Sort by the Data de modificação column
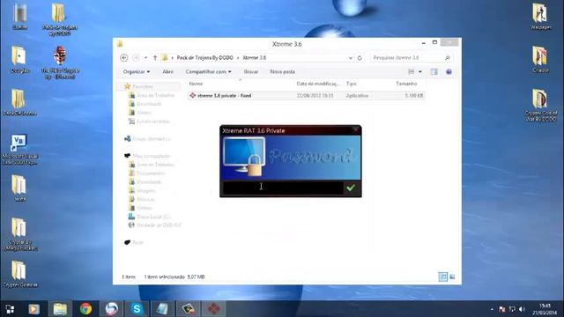Screen dimensions: 564x317 pos(318,84)
